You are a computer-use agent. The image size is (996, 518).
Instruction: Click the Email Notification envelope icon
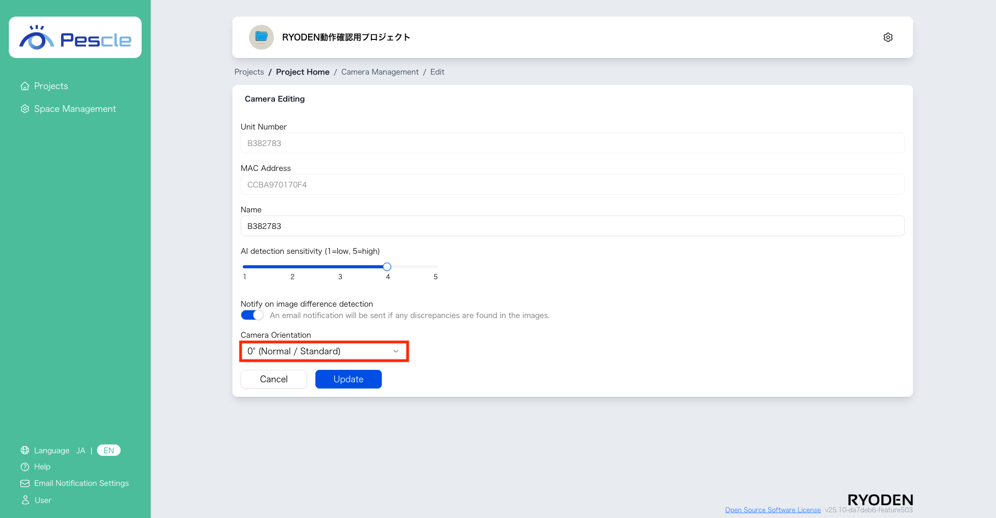pos(24,483)
